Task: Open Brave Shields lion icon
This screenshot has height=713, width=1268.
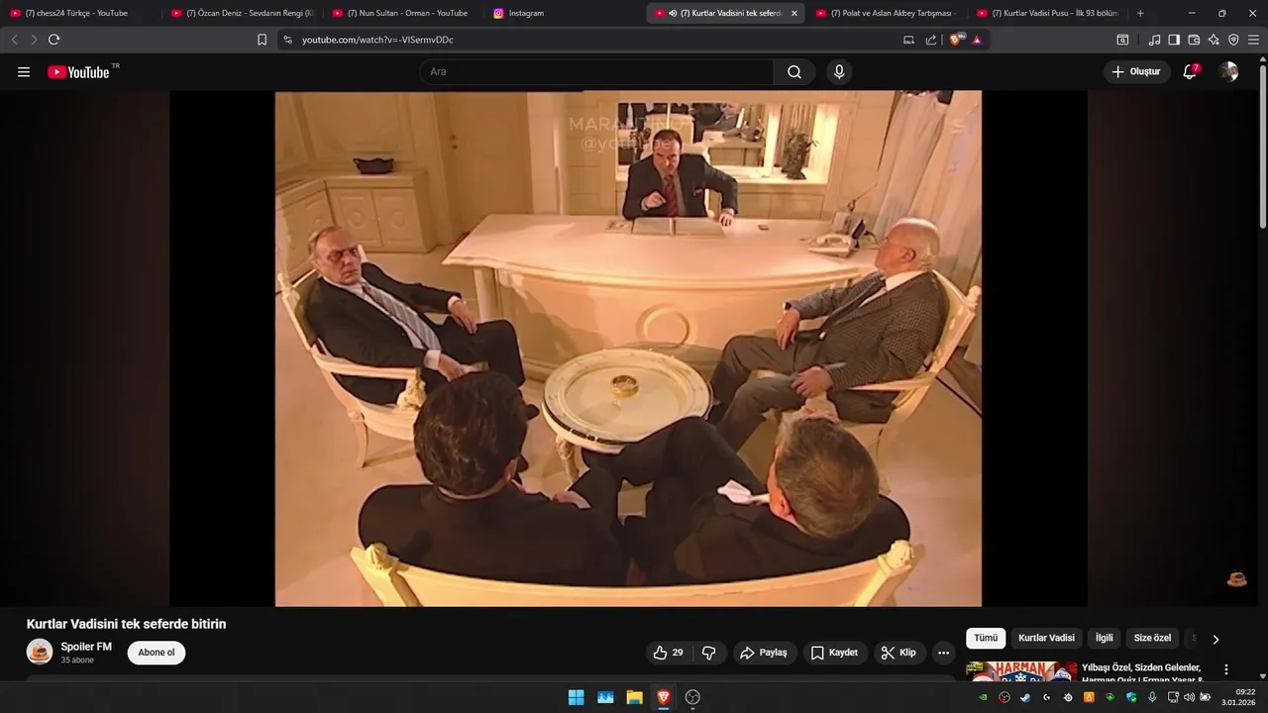Action: click(x=956, y=40)
